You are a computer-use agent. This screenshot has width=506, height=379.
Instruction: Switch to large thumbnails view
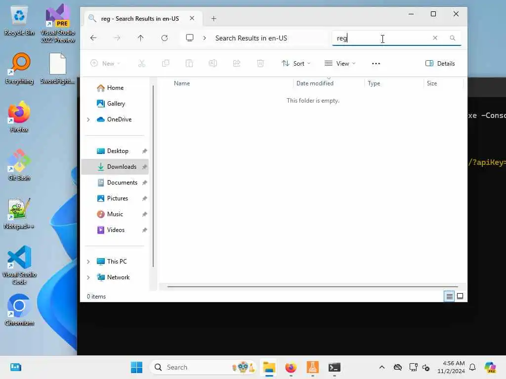460,296
